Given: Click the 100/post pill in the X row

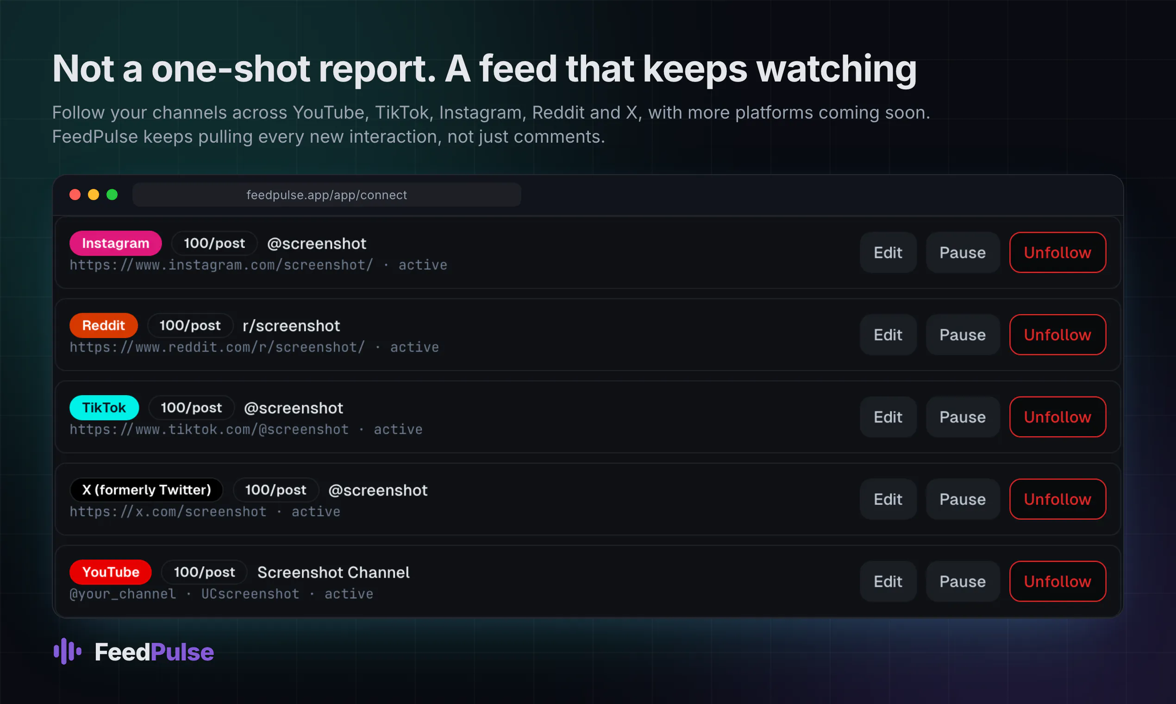Looking at the screenshot, I should (x=276, y=490).
